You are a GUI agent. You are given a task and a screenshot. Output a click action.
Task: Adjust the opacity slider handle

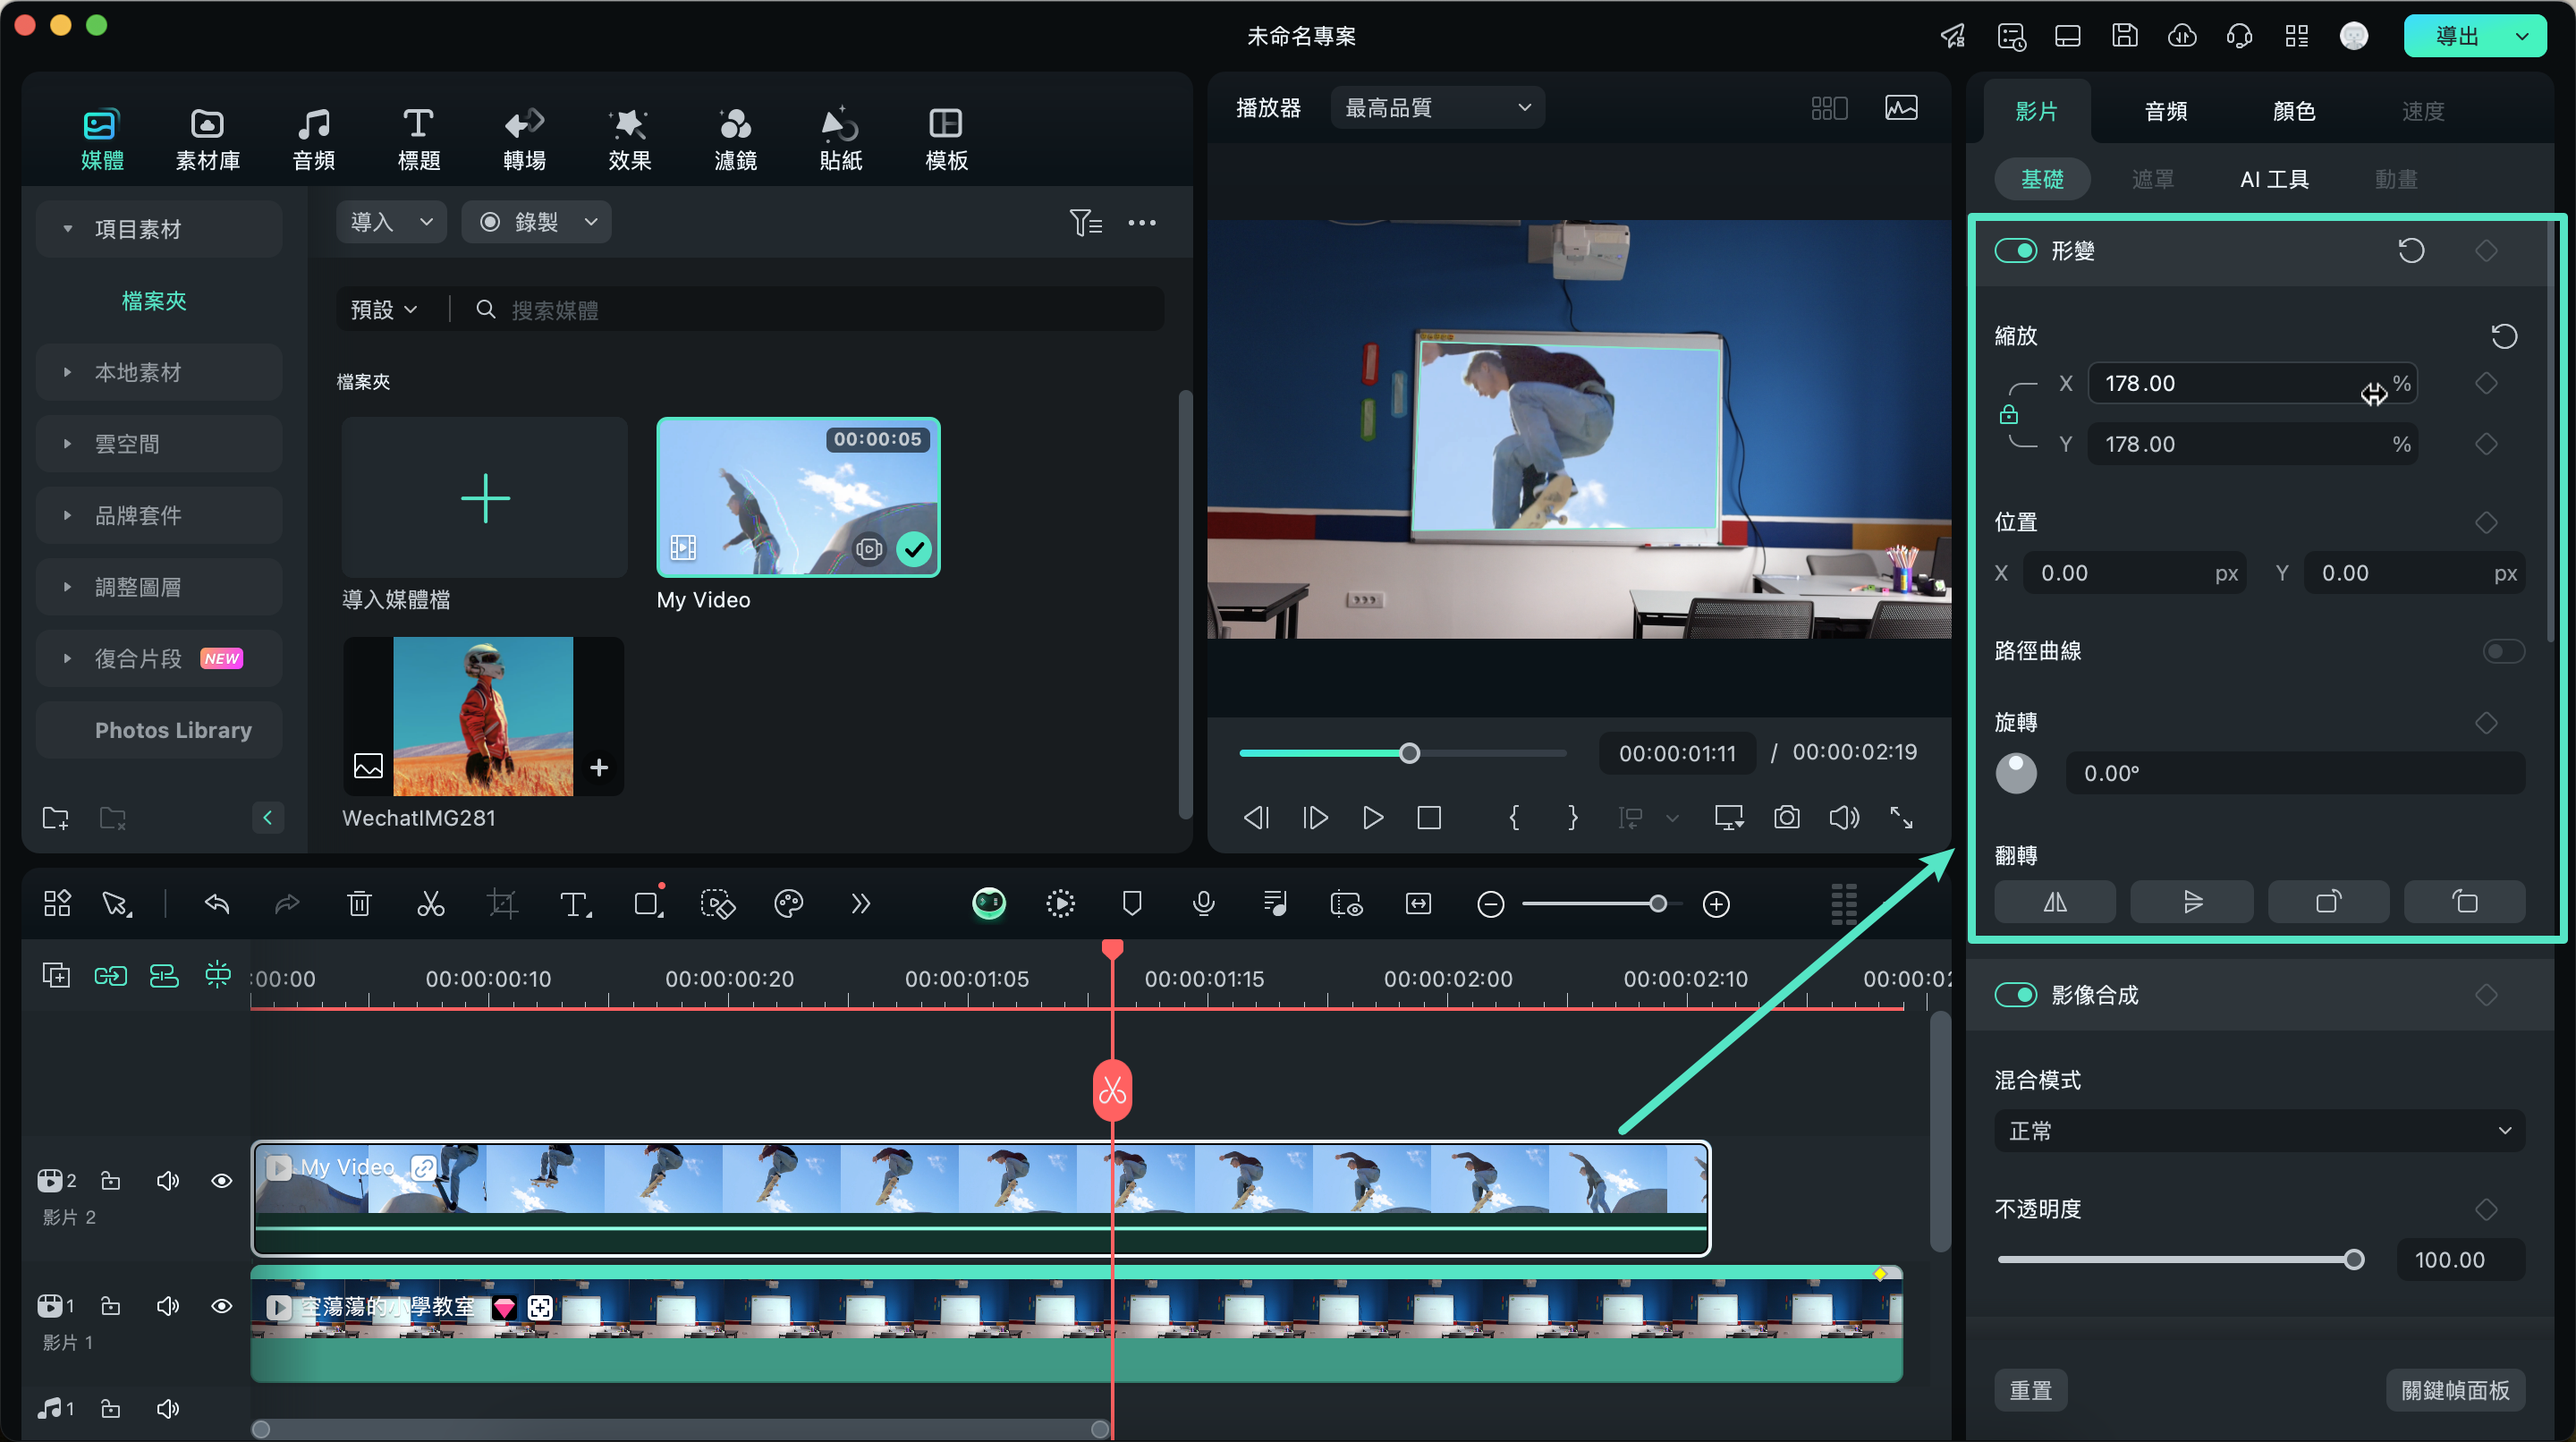(x=2354, y=1259)
